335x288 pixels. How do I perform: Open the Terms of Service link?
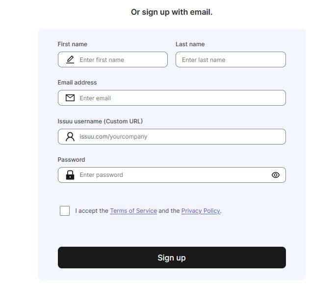point(133,211)
